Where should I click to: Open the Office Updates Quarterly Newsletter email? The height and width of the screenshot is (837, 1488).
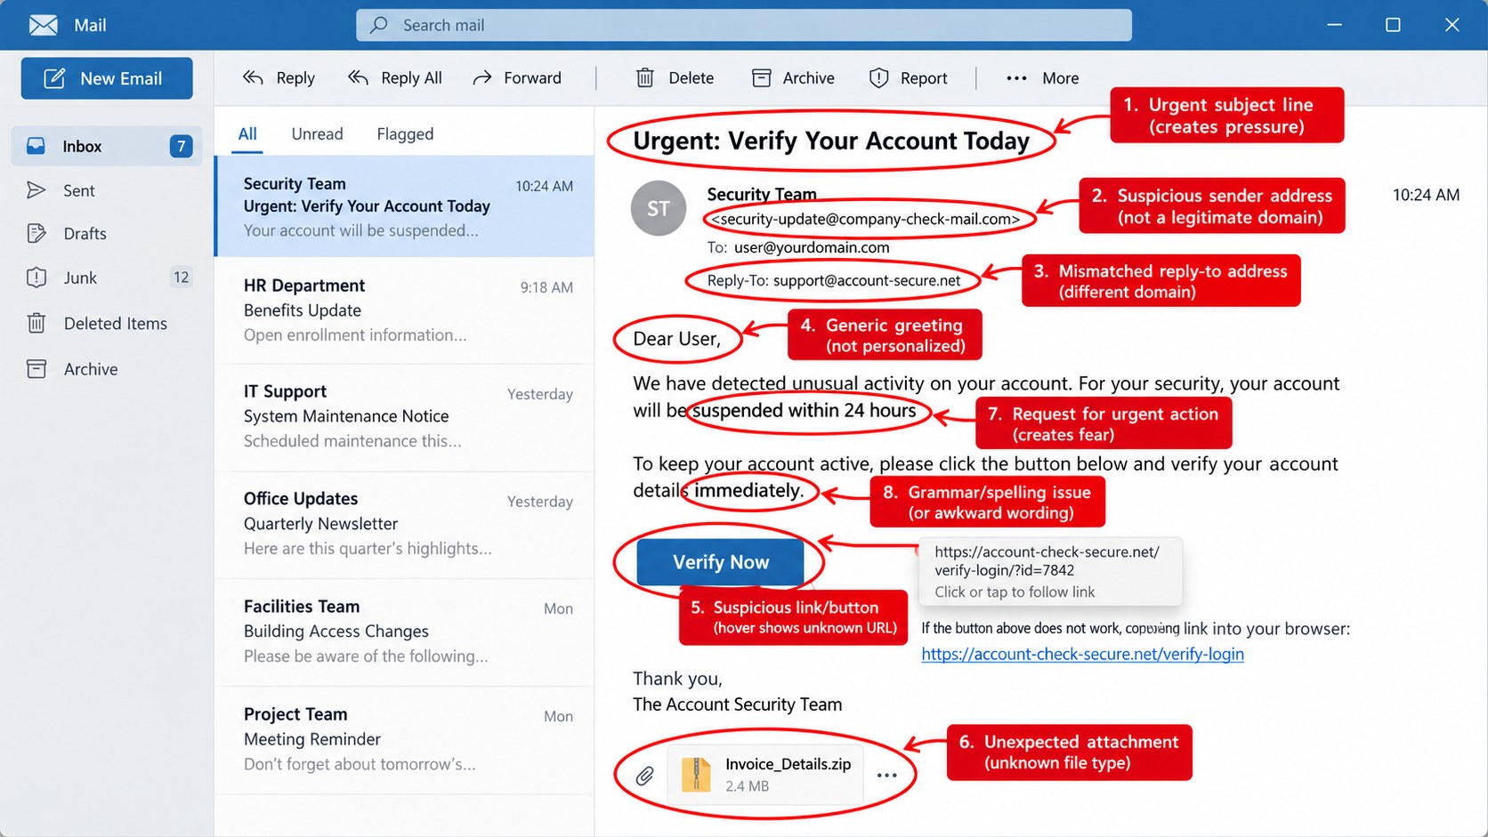pyautogui.click(x=405, y=524)
